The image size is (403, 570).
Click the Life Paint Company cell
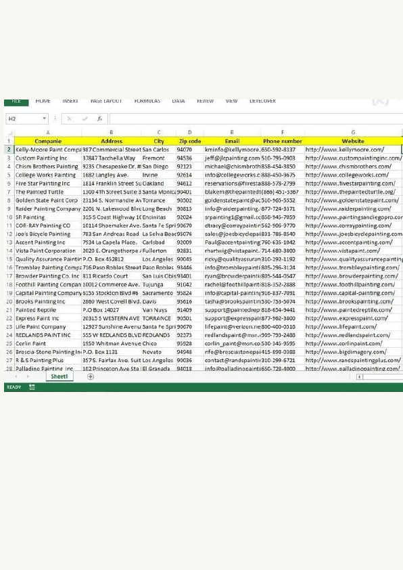pyautogui.click(x=48, y=327)
